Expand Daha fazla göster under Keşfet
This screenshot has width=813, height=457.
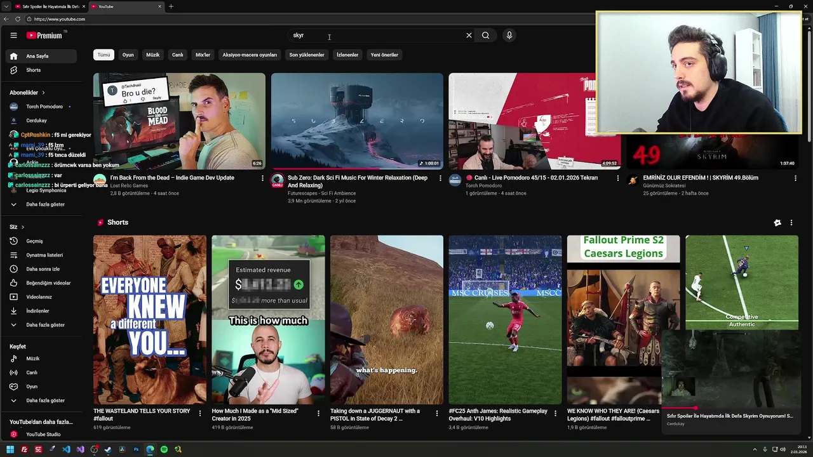[41, 401]
